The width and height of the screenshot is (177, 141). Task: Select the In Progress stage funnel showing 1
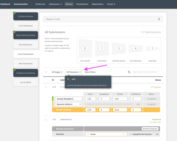point(102,49)
